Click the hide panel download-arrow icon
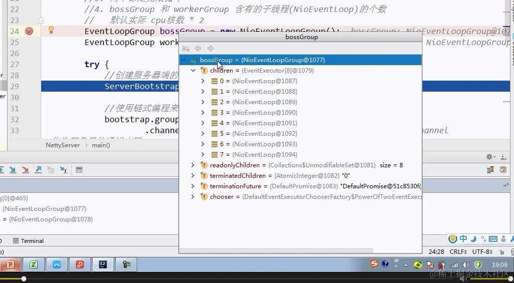Image resolution: width=514 pixels, height=283 pixels. (x=503, y=157)
